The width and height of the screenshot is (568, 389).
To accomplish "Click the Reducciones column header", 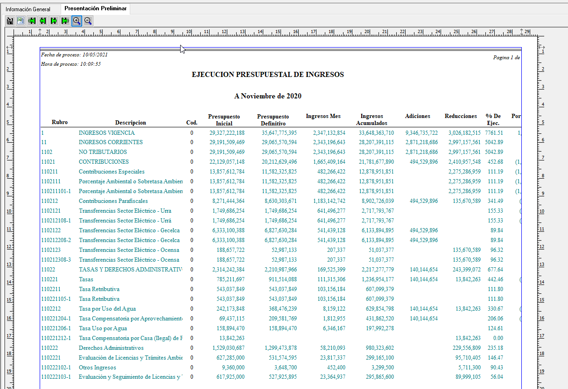I will coord(461,116).
